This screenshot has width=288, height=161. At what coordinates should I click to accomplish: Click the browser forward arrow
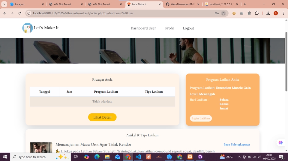point(12,13)
